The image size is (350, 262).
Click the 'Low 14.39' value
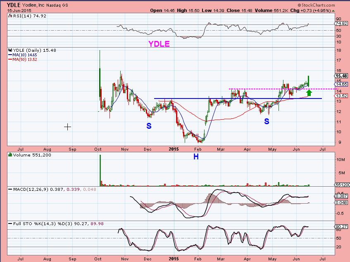(213, 10)
